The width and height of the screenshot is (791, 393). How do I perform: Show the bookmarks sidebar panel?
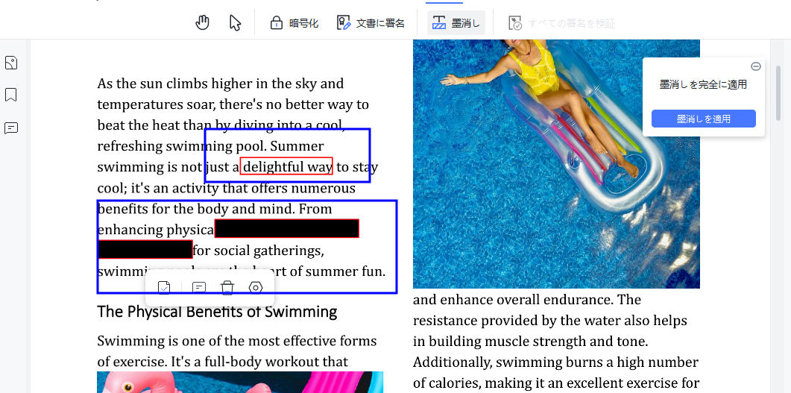click(x=11, y=95)
